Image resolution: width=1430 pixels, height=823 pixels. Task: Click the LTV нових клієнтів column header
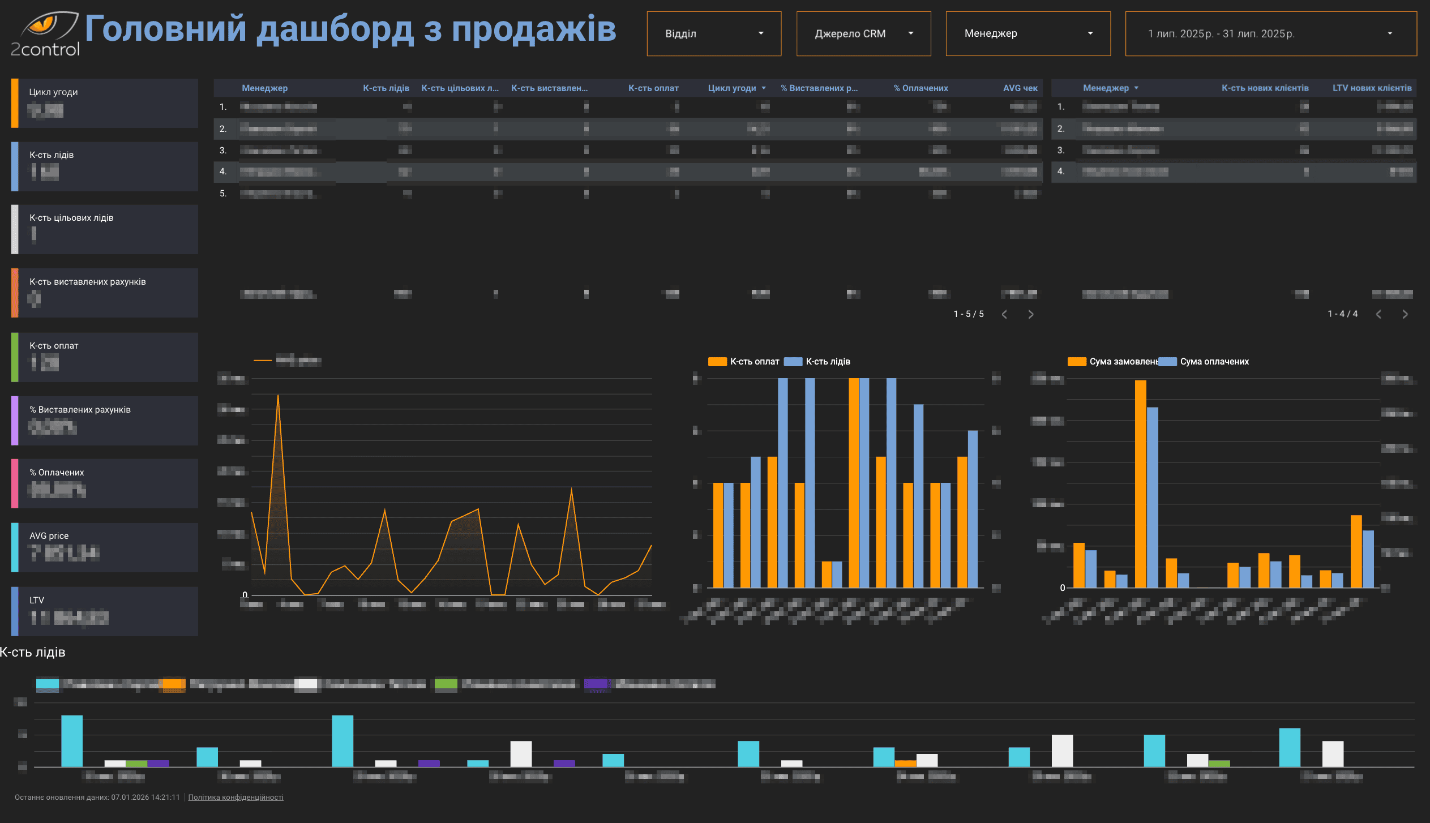[1371, 88]
